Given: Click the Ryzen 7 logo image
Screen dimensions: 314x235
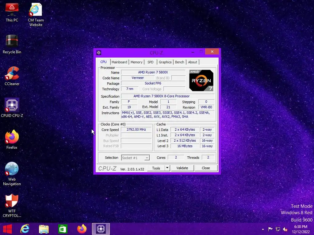Looking at the screenshot, I should (x=201, y=80).
